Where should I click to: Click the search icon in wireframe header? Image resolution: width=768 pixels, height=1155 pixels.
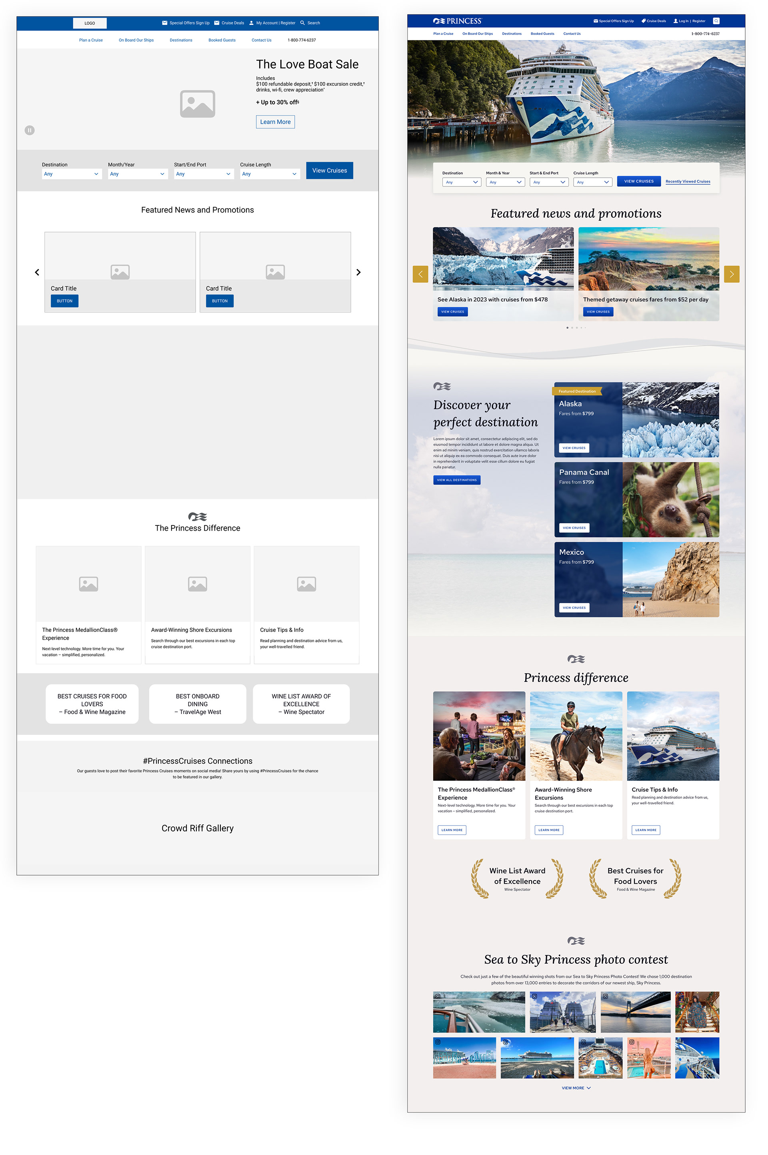click(x=302, y=23)
